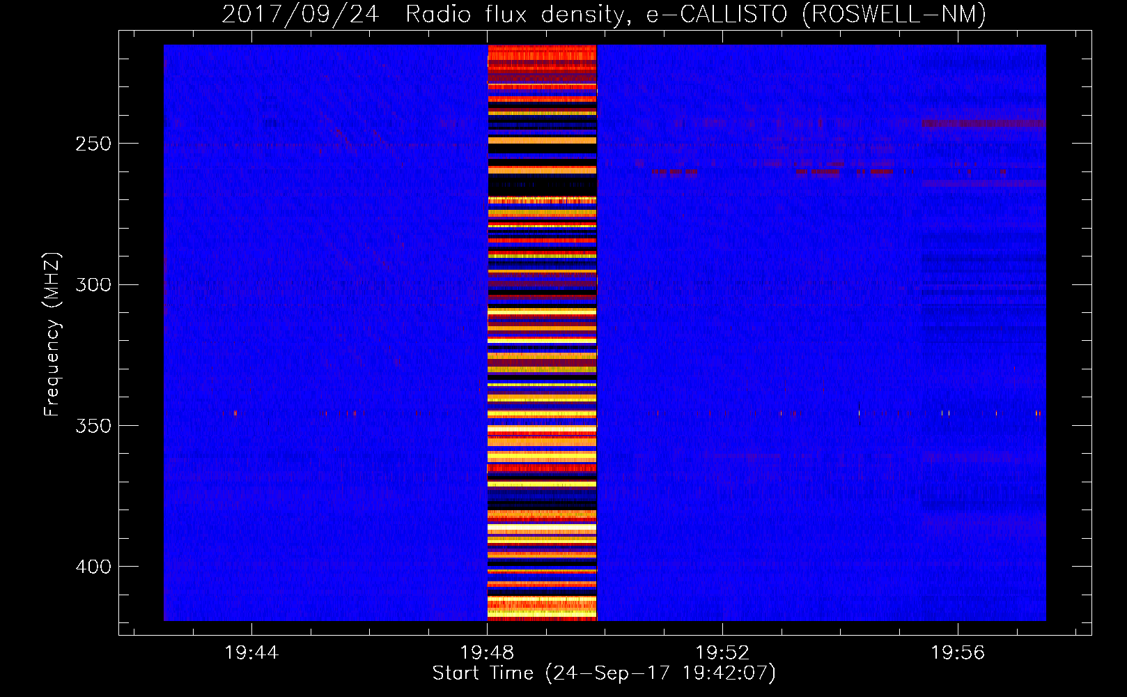
Task: Click the 350 frequency tick label
Action: coord(93,425)
